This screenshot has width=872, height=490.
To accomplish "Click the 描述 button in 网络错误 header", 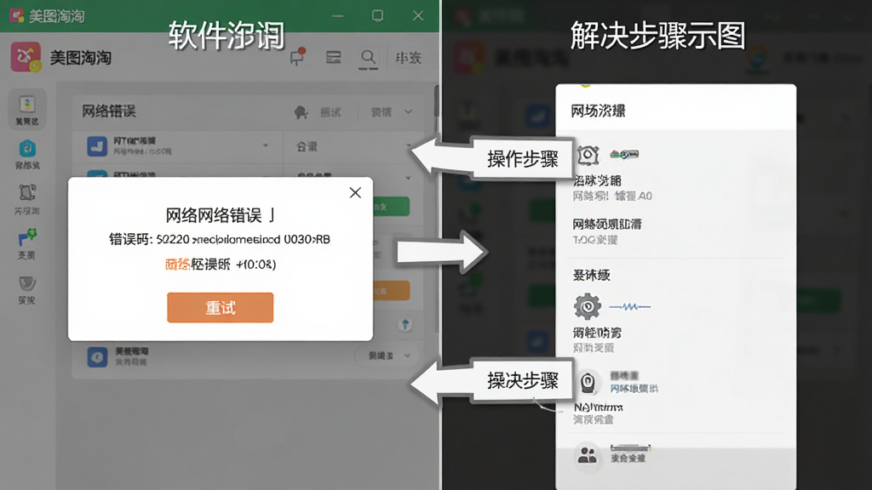I will click(330, 112).
